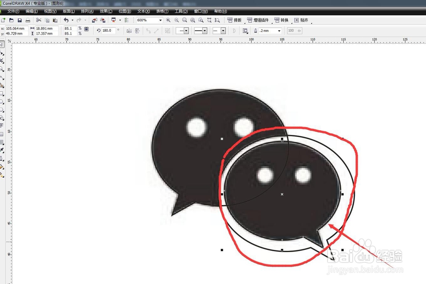Open the 版面(L) menu

pos(69,11)
